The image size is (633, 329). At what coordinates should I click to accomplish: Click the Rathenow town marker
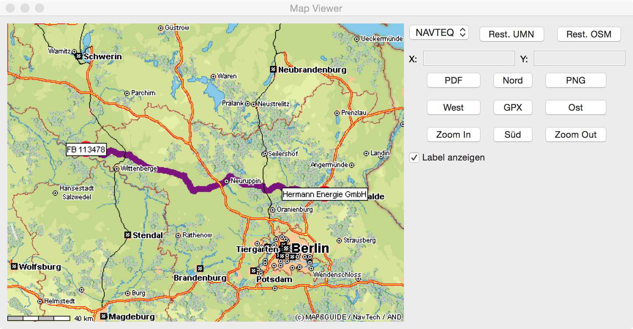(x=178, y=236)
